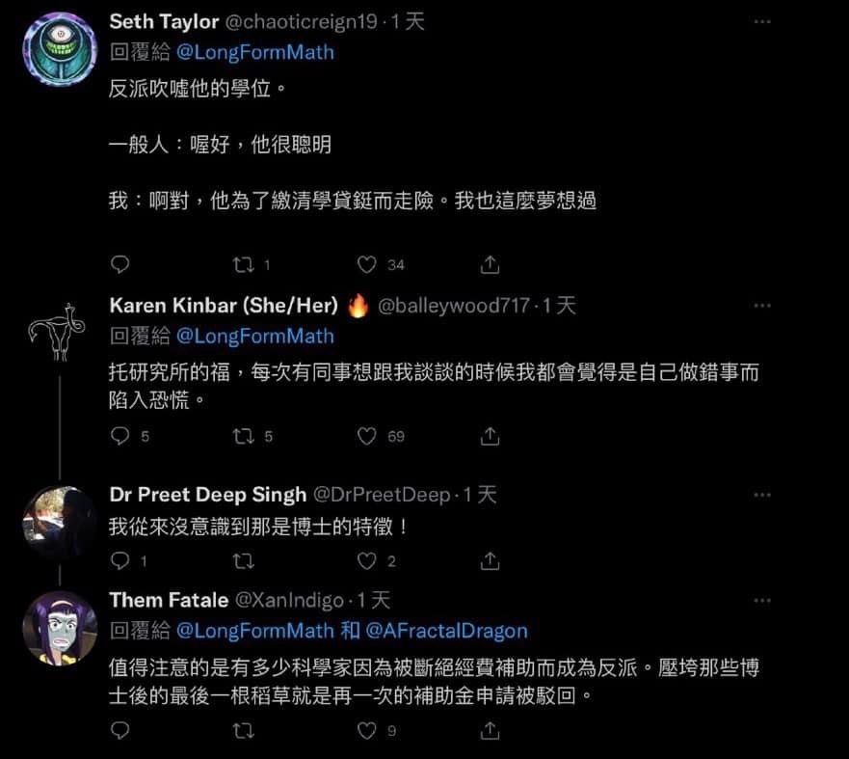The width and height of the screenshot is (849, 759).
Task: Share Seth Taylor's tweet
Action: (490, 264)
